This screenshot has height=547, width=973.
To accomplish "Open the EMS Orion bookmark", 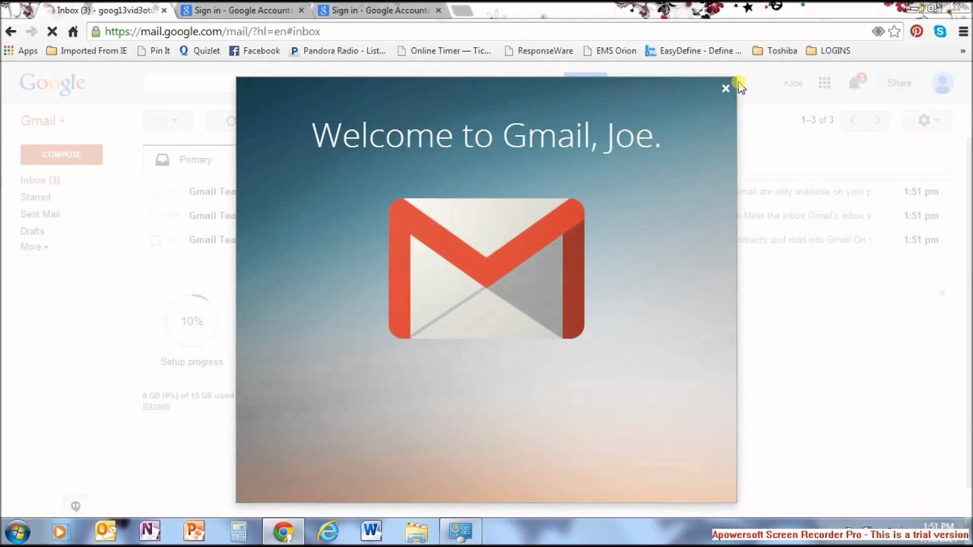I will [x=610, y=51].
